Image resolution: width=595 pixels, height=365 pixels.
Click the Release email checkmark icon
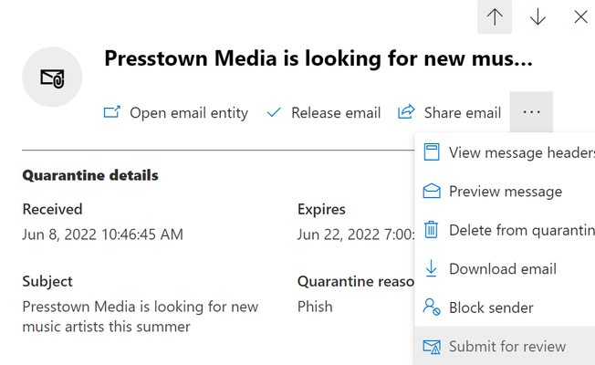point(274,112)
